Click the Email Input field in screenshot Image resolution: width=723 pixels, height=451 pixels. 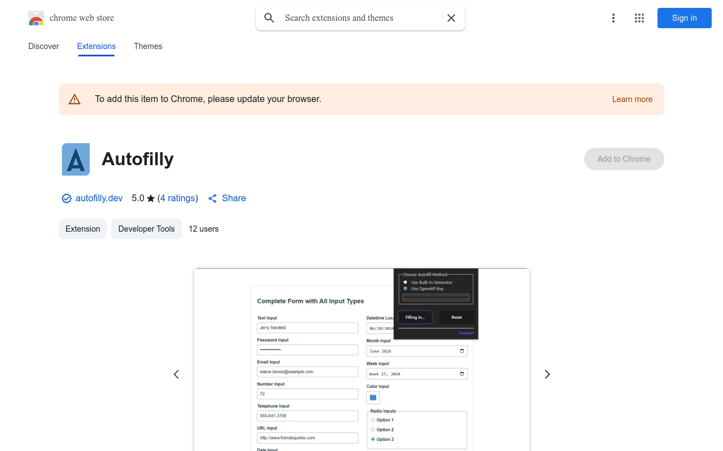[308, 372]
